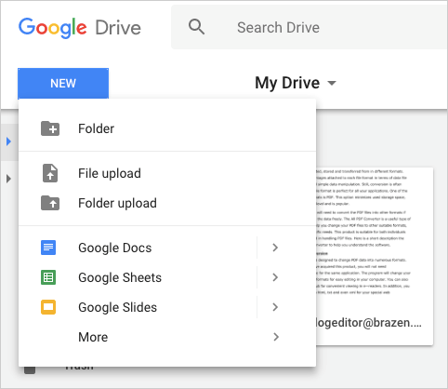Click the Trash icon in the sidebar

30,369
